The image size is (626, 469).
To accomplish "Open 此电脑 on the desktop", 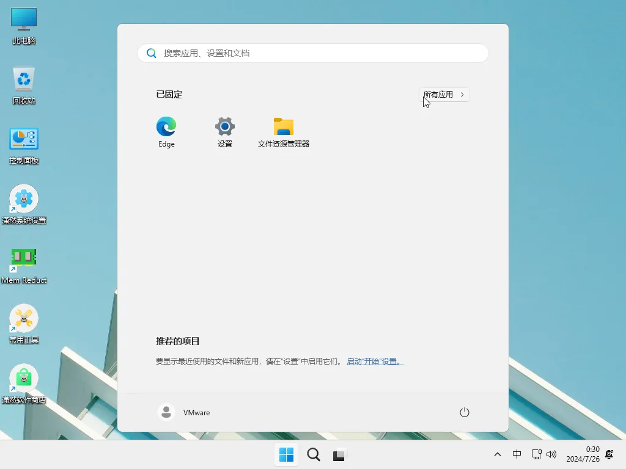I will coord(23,23).
